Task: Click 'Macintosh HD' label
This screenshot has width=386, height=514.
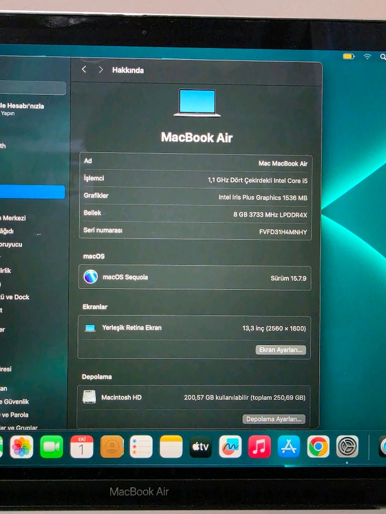Action: (x=122, y=398)
